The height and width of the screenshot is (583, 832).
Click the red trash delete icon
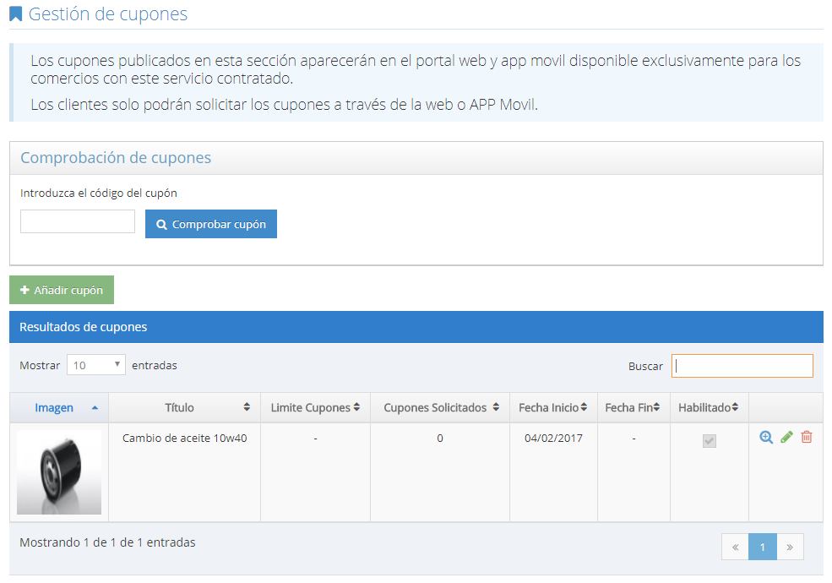click(x=807, y=437)
